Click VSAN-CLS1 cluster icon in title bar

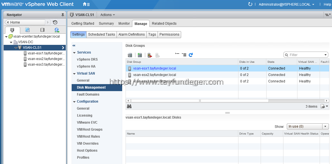[x=72, y=15]
